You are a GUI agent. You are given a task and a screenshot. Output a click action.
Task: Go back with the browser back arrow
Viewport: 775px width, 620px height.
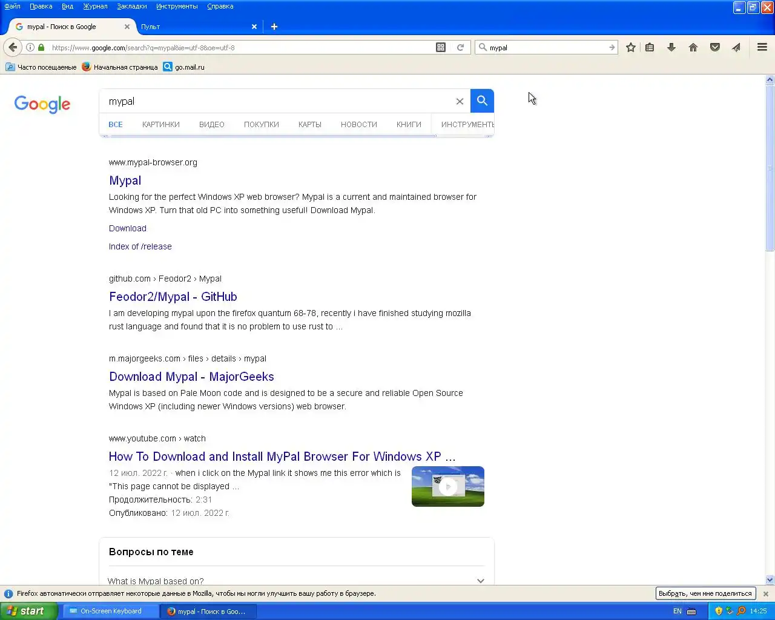[13, 47]
